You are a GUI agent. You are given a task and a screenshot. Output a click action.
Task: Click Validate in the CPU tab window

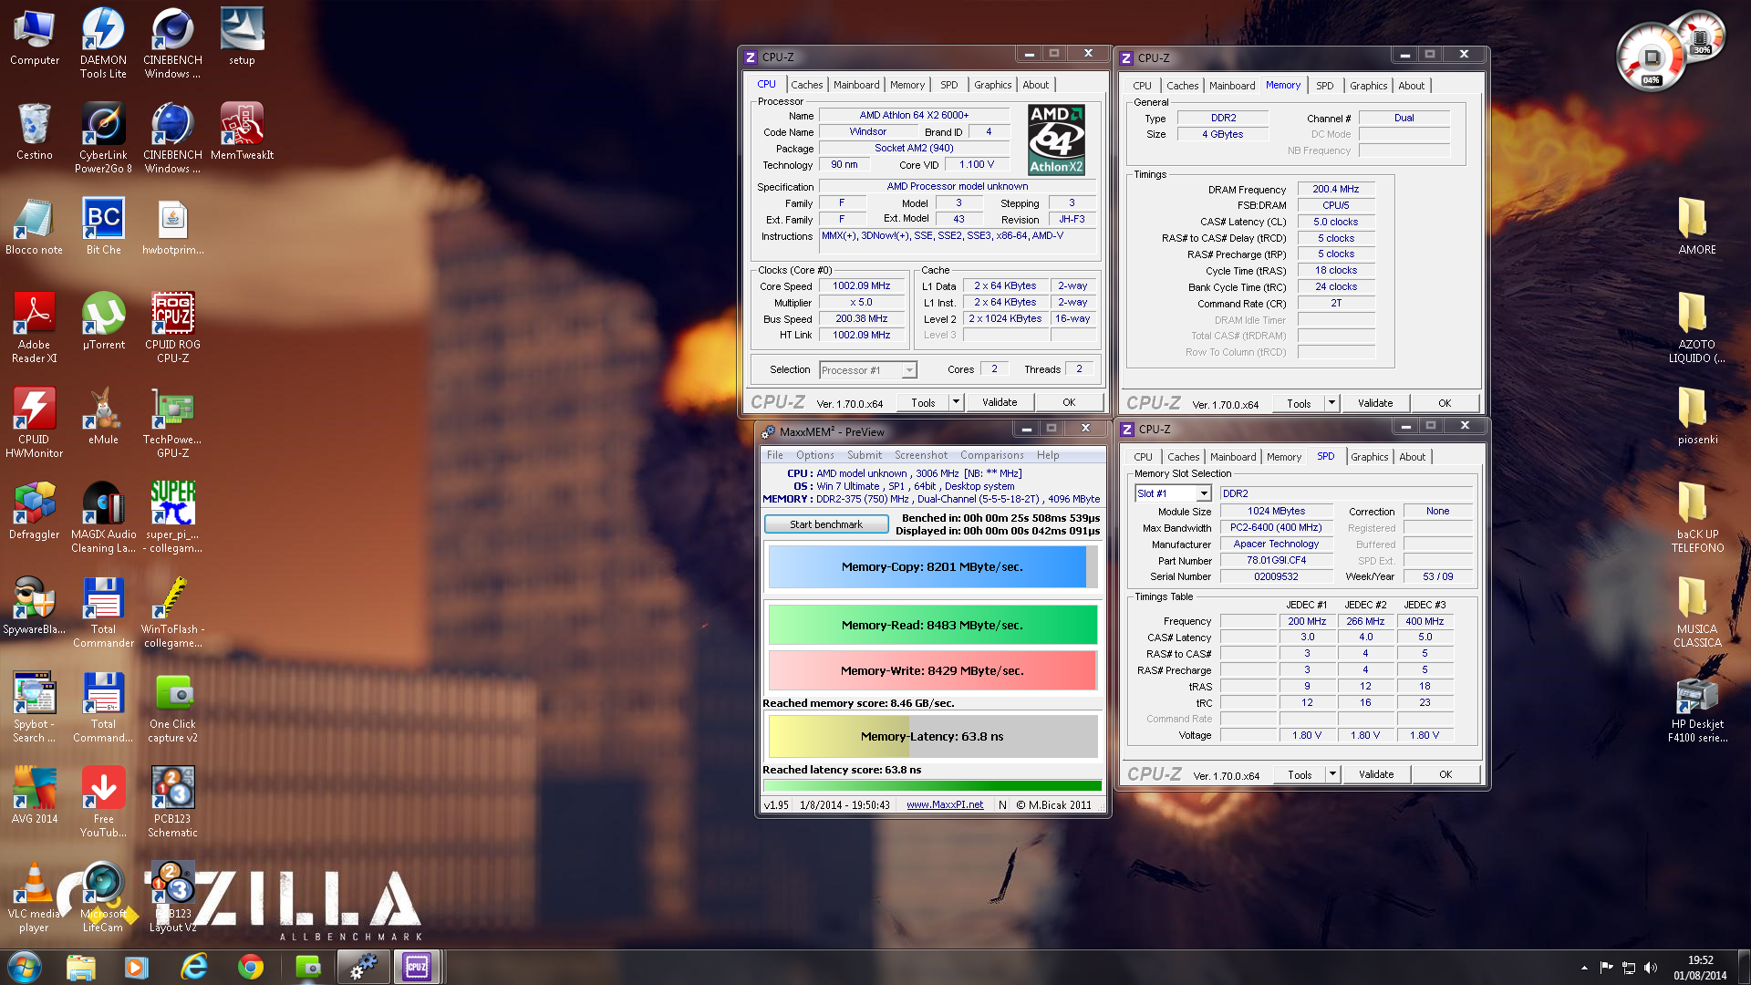tap(999, 402)
